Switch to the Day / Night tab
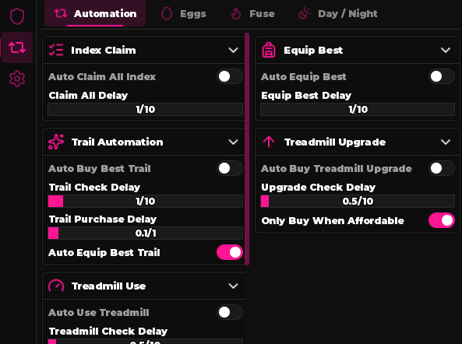The width and height of the screenshot is (462, 344). pos(338,14)
